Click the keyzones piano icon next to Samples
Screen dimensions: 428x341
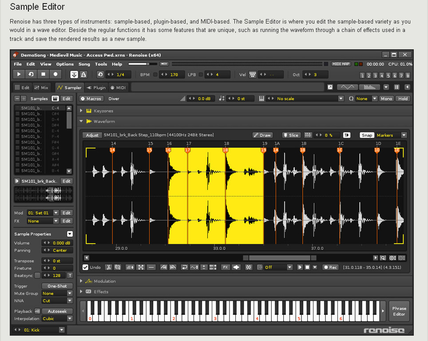[55, 99]
